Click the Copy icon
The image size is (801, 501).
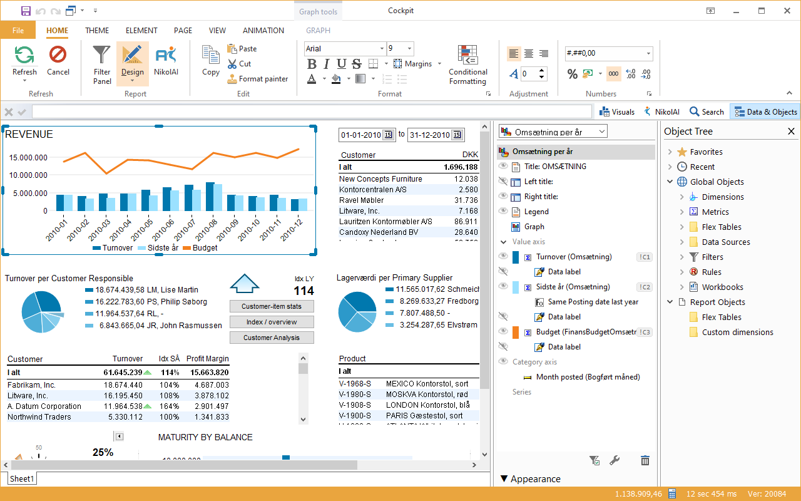[x=211, y=55]
